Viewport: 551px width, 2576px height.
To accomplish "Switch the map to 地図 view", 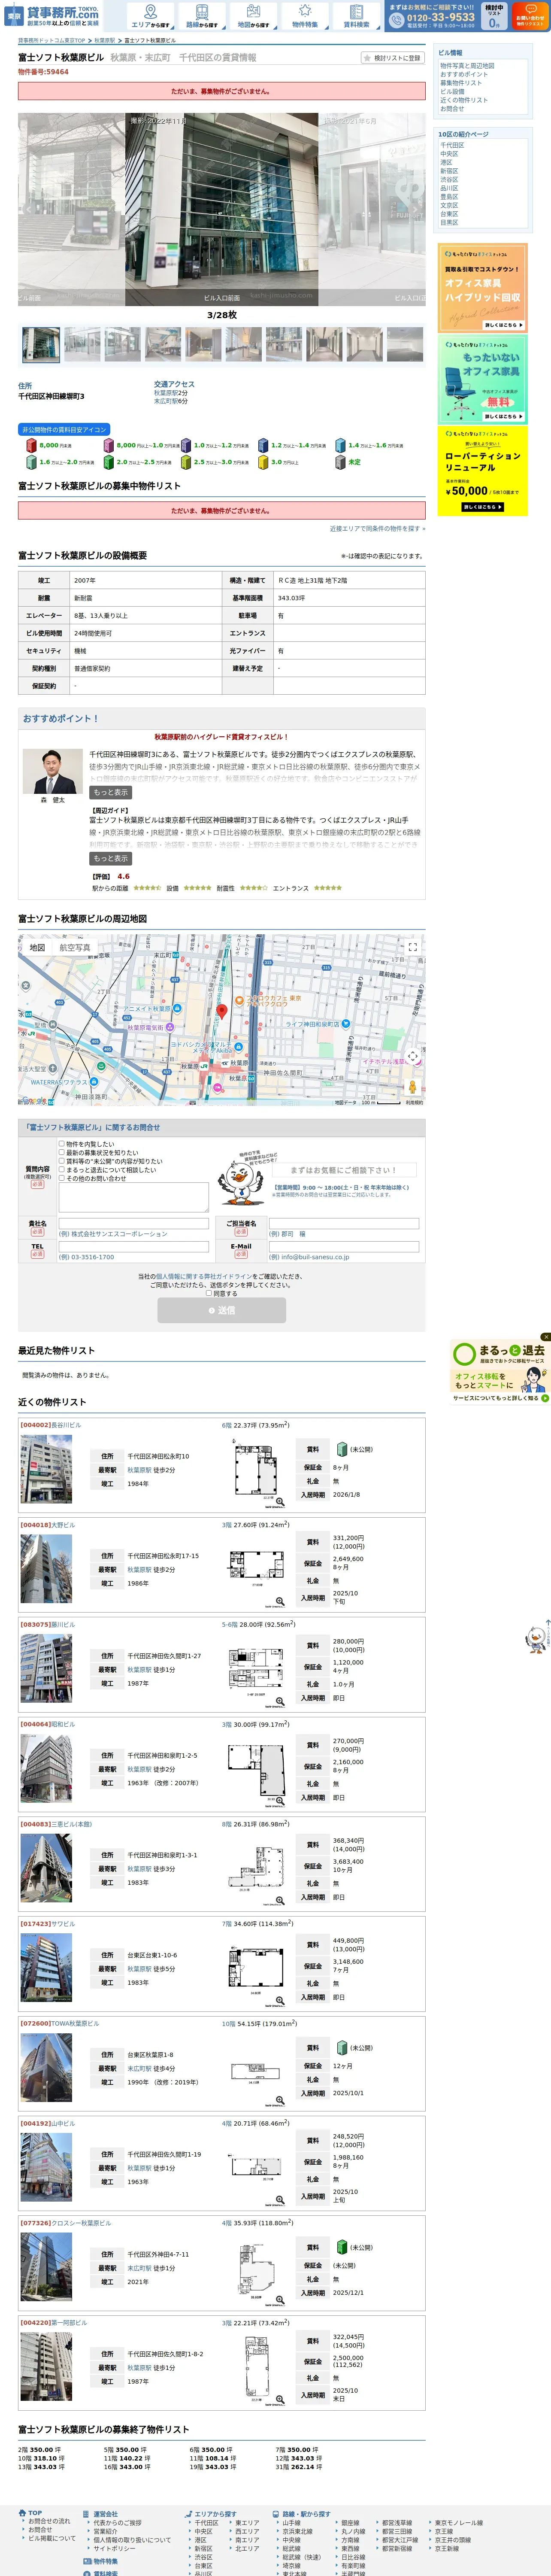I will tap(37, 947).
